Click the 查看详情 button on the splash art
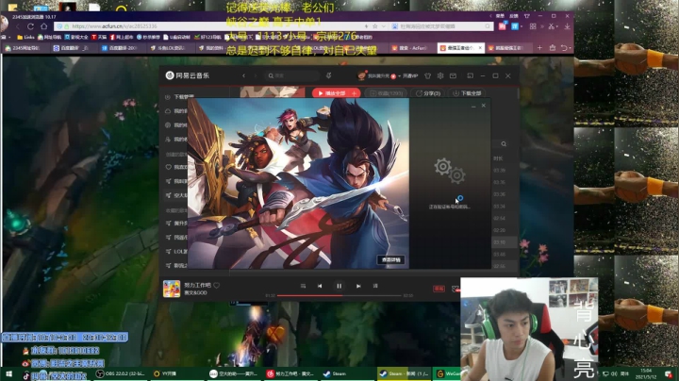The height and width of the screenshot is (381, 679). tap(391, 259)
